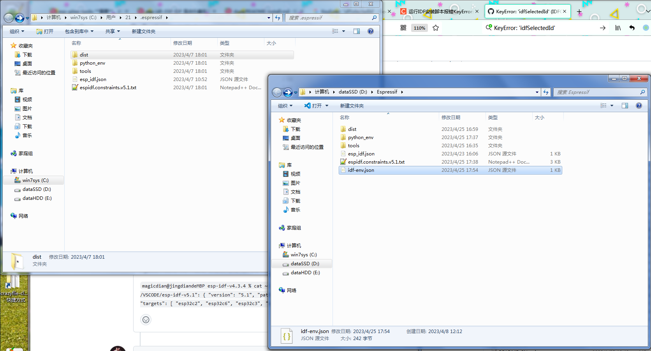Toggle preview pane in Espressif window
The width and height of the screenshot is (651, 351).
click(625, 106)
